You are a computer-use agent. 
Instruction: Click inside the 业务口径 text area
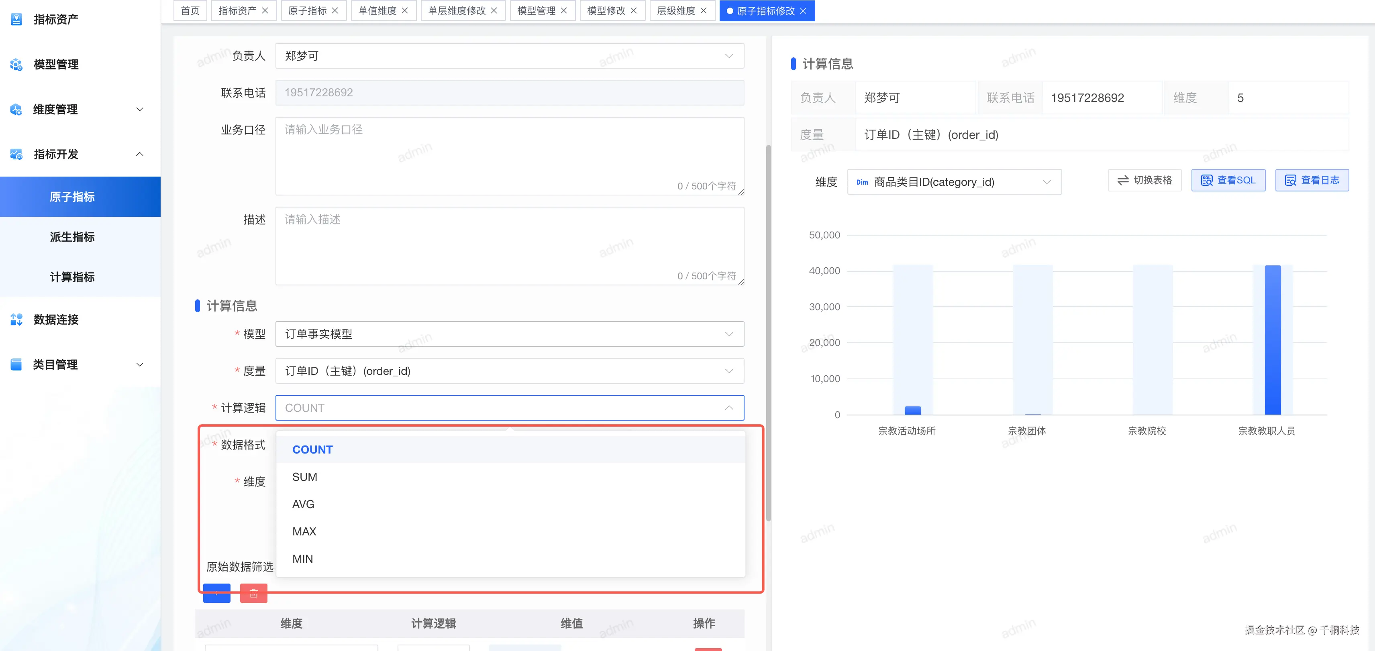click(x=509, y=155)
